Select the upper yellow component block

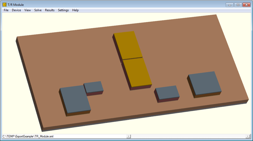pos(128,45)
